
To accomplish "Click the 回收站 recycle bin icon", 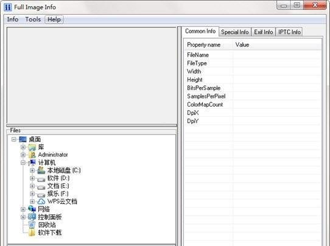I will pyautogui.click(x=32, y=225).
